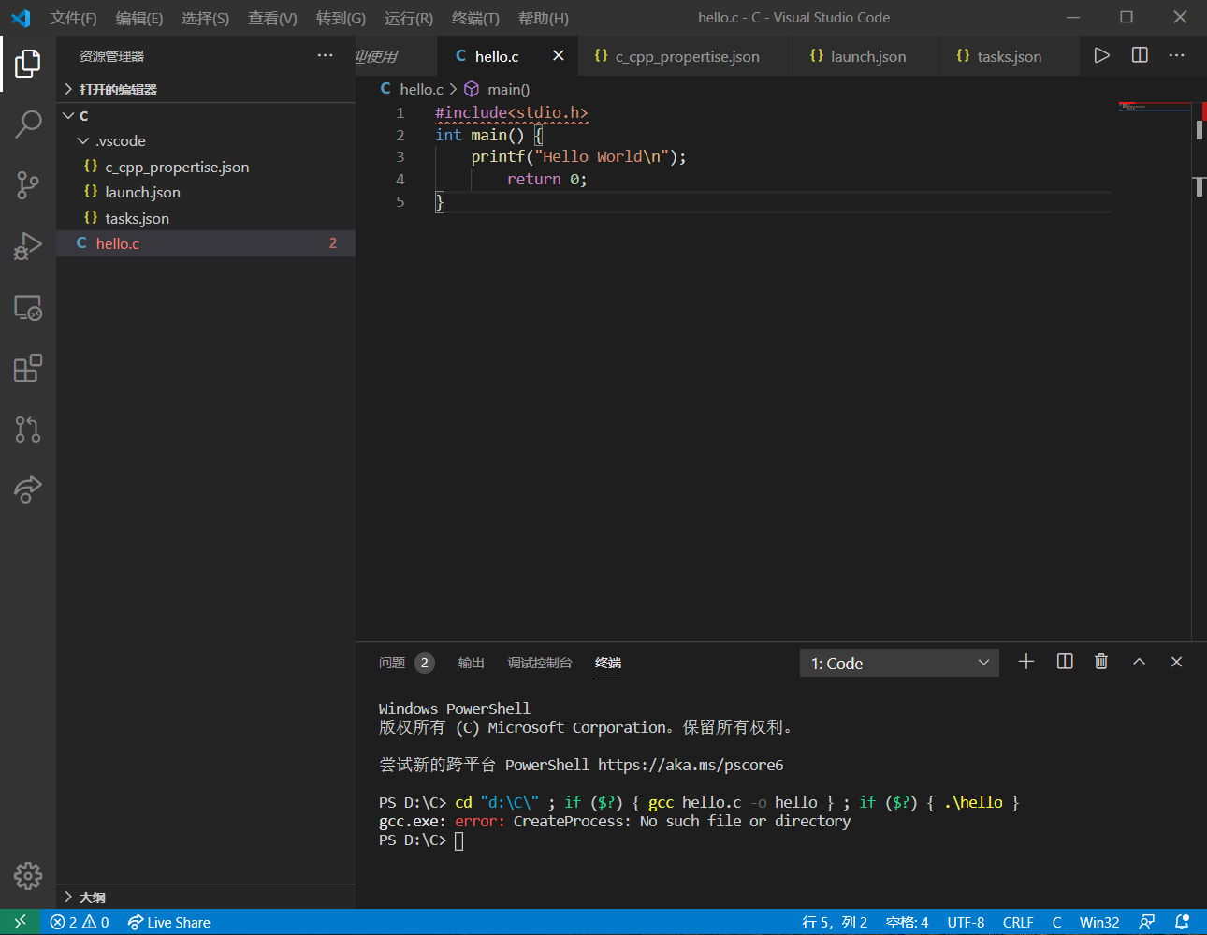This screenshot has width=1207, height=935.
Task: Kill terminal with trash icon
Action: pos(1101,662)
